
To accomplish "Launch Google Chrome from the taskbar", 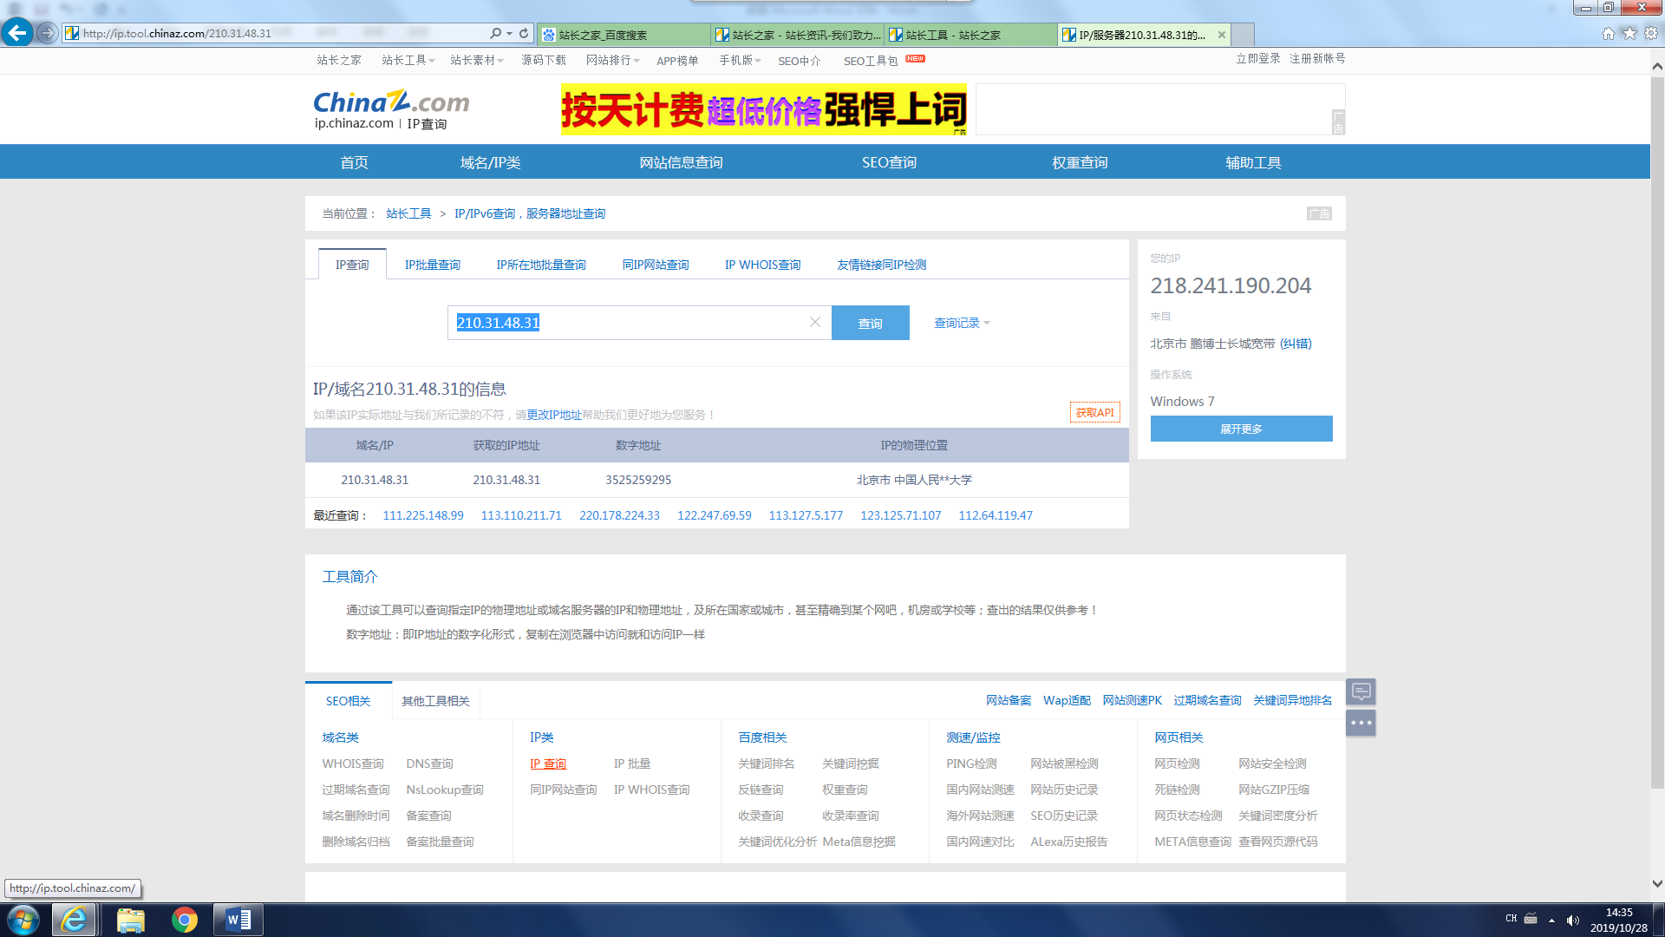I will (184, 919).
